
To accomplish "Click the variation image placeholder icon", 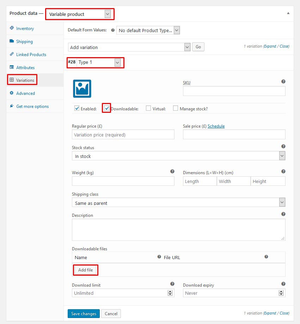I will click(x=82, y=88).
